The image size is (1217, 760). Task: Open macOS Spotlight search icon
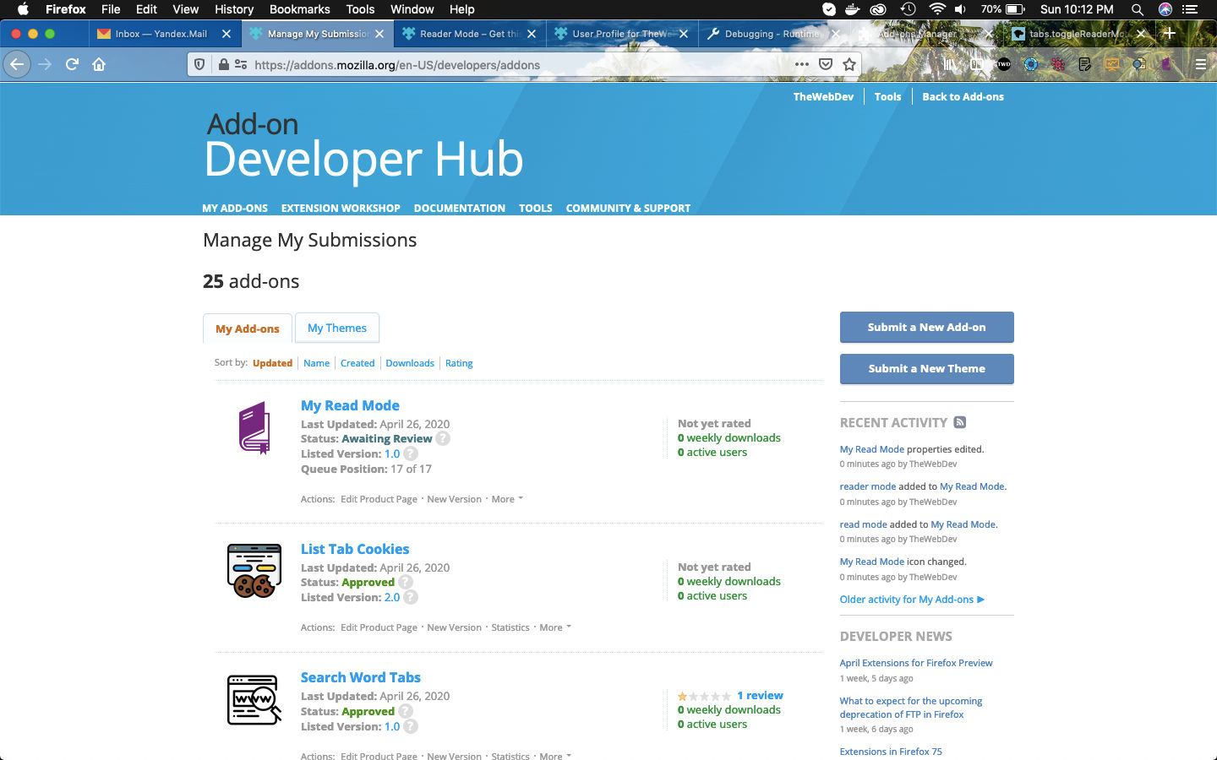click(1138, 9)
